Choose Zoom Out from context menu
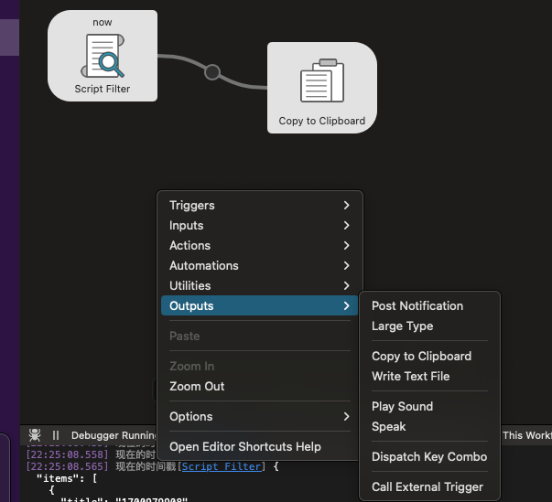This screenshot has width=552, height=502. coord(197,387)
